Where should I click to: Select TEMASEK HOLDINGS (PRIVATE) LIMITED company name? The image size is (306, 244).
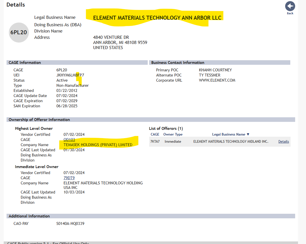point(98,145)
